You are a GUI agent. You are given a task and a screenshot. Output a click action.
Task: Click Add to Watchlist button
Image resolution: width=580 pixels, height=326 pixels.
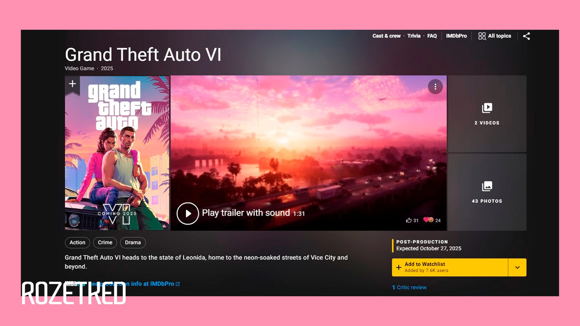[450, 267]
